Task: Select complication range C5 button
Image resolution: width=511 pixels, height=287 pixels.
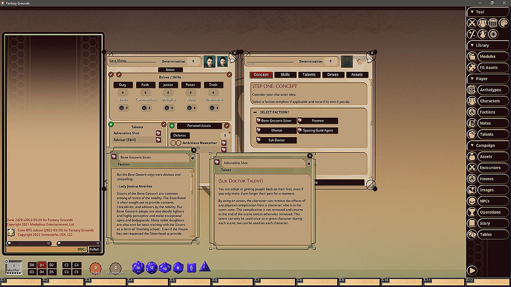Action: coord(77,272)
